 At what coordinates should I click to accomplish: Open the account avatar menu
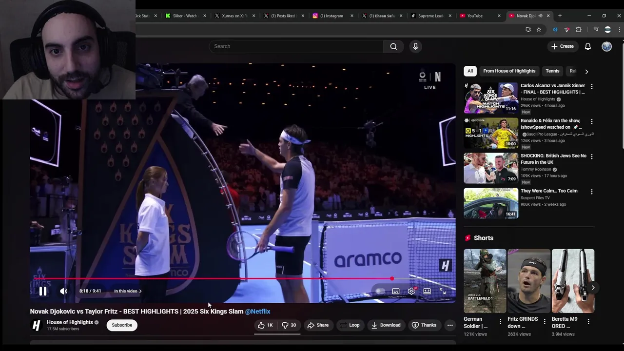point(606,46)
